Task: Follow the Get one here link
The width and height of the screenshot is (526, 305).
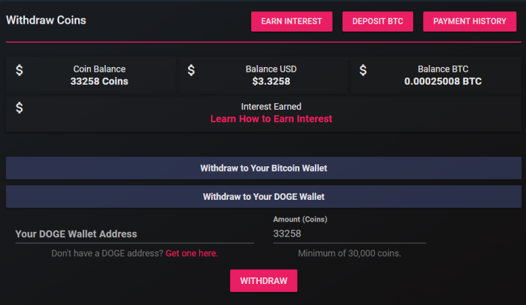Action: (191, 253)
